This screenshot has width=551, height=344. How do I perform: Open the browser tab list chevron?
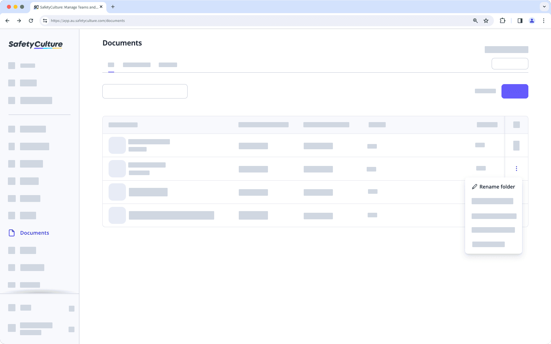click(543, 7)
